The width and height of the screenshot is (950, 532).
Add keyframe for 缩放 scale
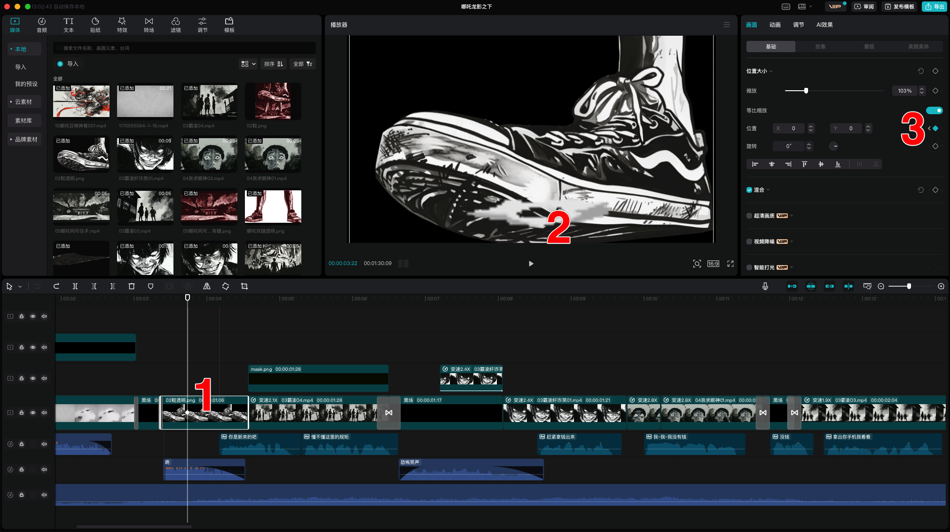pyautogui.click(x=935, y=91)
